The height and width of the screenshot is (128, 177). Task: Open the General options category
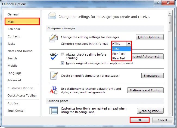[x=22, y=14]
